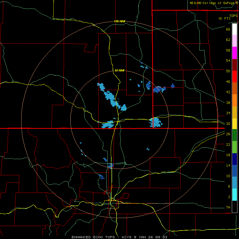
Task: Click the '14' legend value
Action: 228,165
